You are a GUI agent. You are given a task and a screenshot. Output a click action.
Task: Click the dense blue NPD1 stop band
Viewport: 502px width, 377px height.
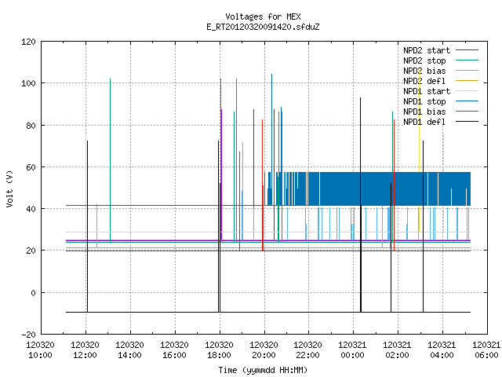tap(368, 188)
